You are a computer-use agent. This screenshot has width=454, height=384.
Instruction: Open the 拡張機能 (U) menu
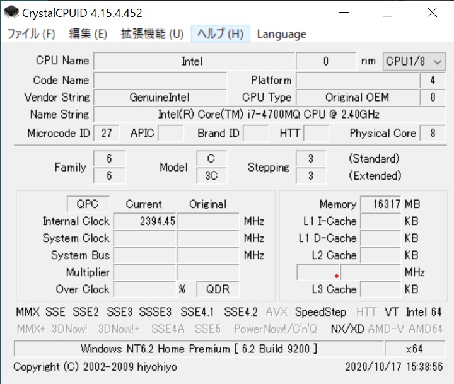[153, 34]
